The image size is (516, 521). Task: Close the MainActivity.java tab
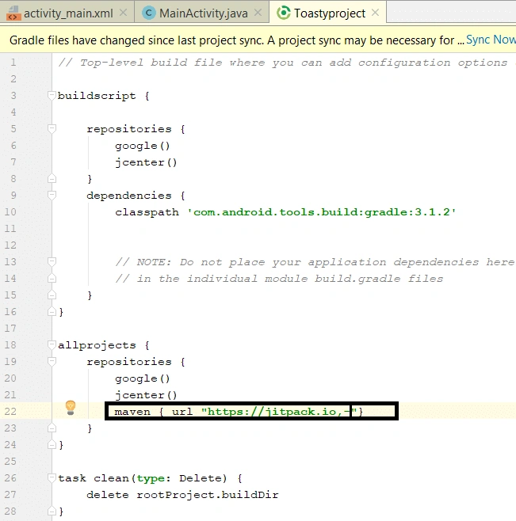[x=258, y=13]
